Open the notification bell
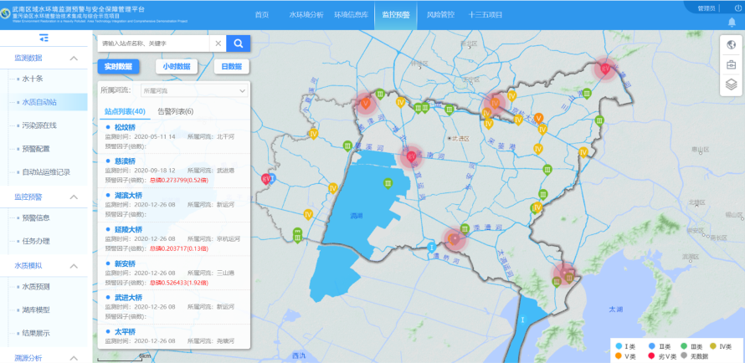Image resolution: width=745 pixels, height=363 pixels. (x=732, y=22)
